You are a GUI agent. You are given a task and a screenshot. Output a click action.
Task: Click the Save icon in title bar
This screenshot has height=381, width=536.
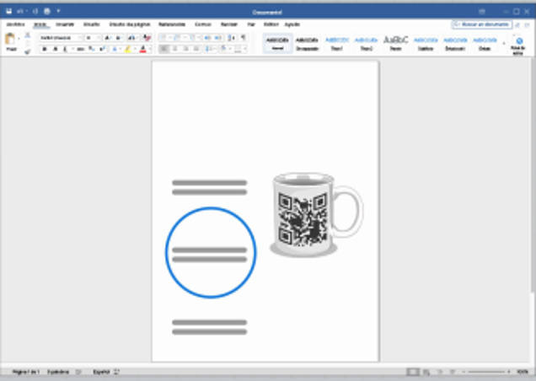coord(9,12)
